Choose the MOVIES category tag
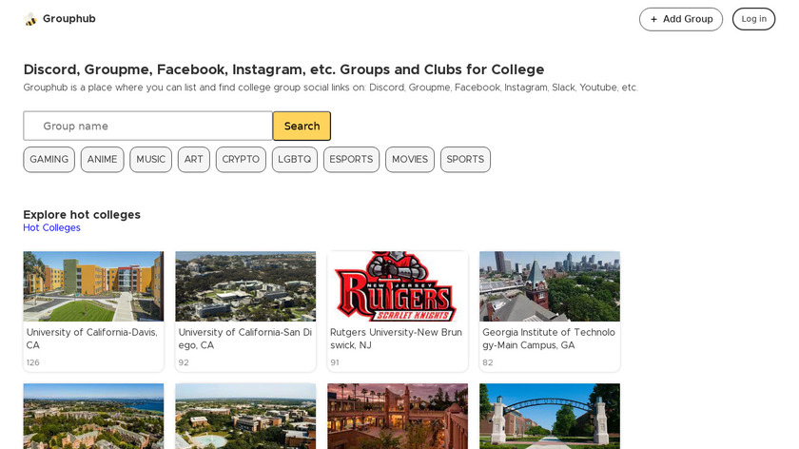 point(410,160)
